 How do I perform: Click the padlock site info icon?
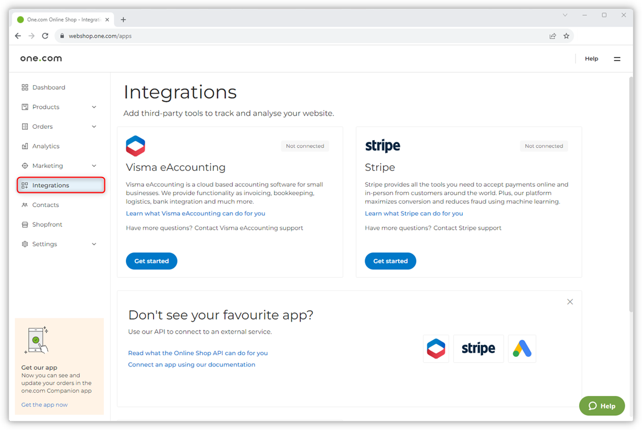point(62,36)
